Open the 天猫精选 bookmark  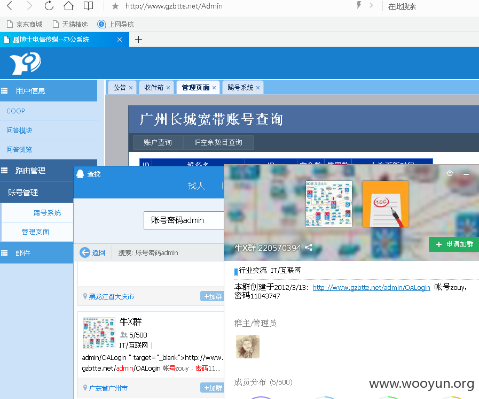click(x=70, y=24)
